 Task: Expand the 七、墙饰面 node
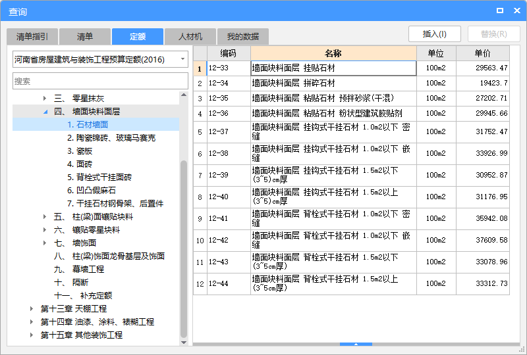45,243
